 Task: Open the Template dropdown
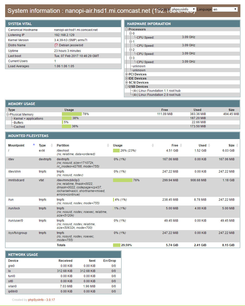183,9
